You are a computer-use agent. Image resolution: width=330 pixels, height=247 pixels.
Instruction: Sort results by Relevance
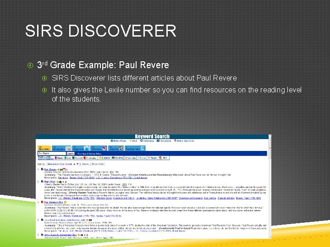[53, 164]
